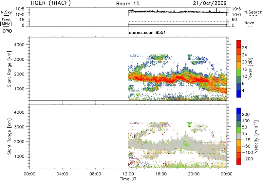Image resolution: width=262 pixels, height=181 pixels.
Task: Click the blue bottom of Power color bar
Action: 239,94
